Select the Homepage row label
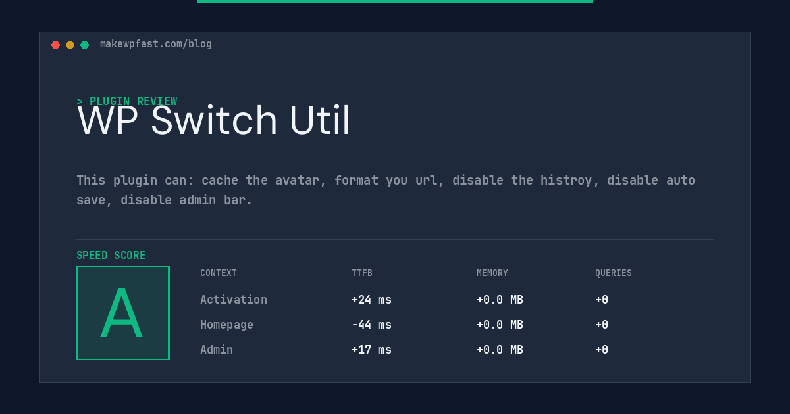Viewport: 790px width, 414px height. point(226,325)
